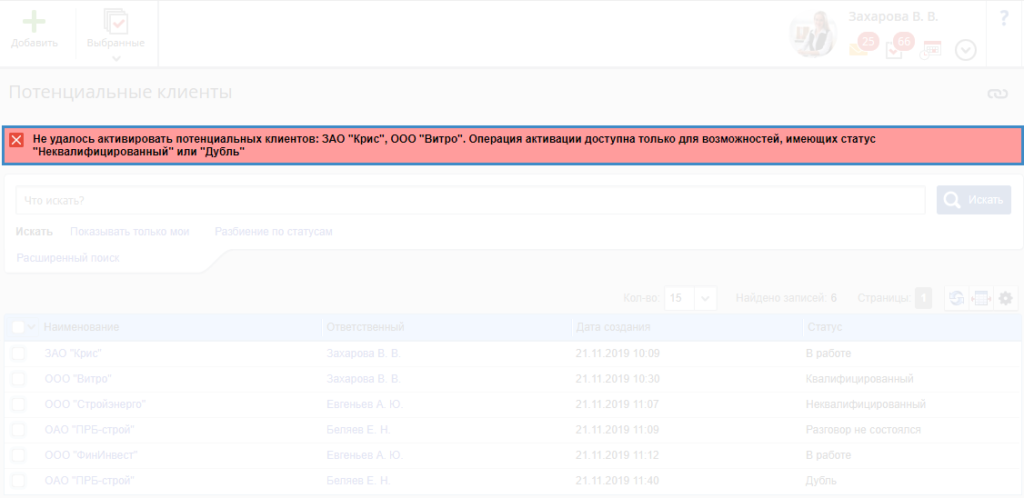Screen dimensions: 1024x498
Task: Click the date 21.11.2019 10:30 cell
Action: coord(617,379)
